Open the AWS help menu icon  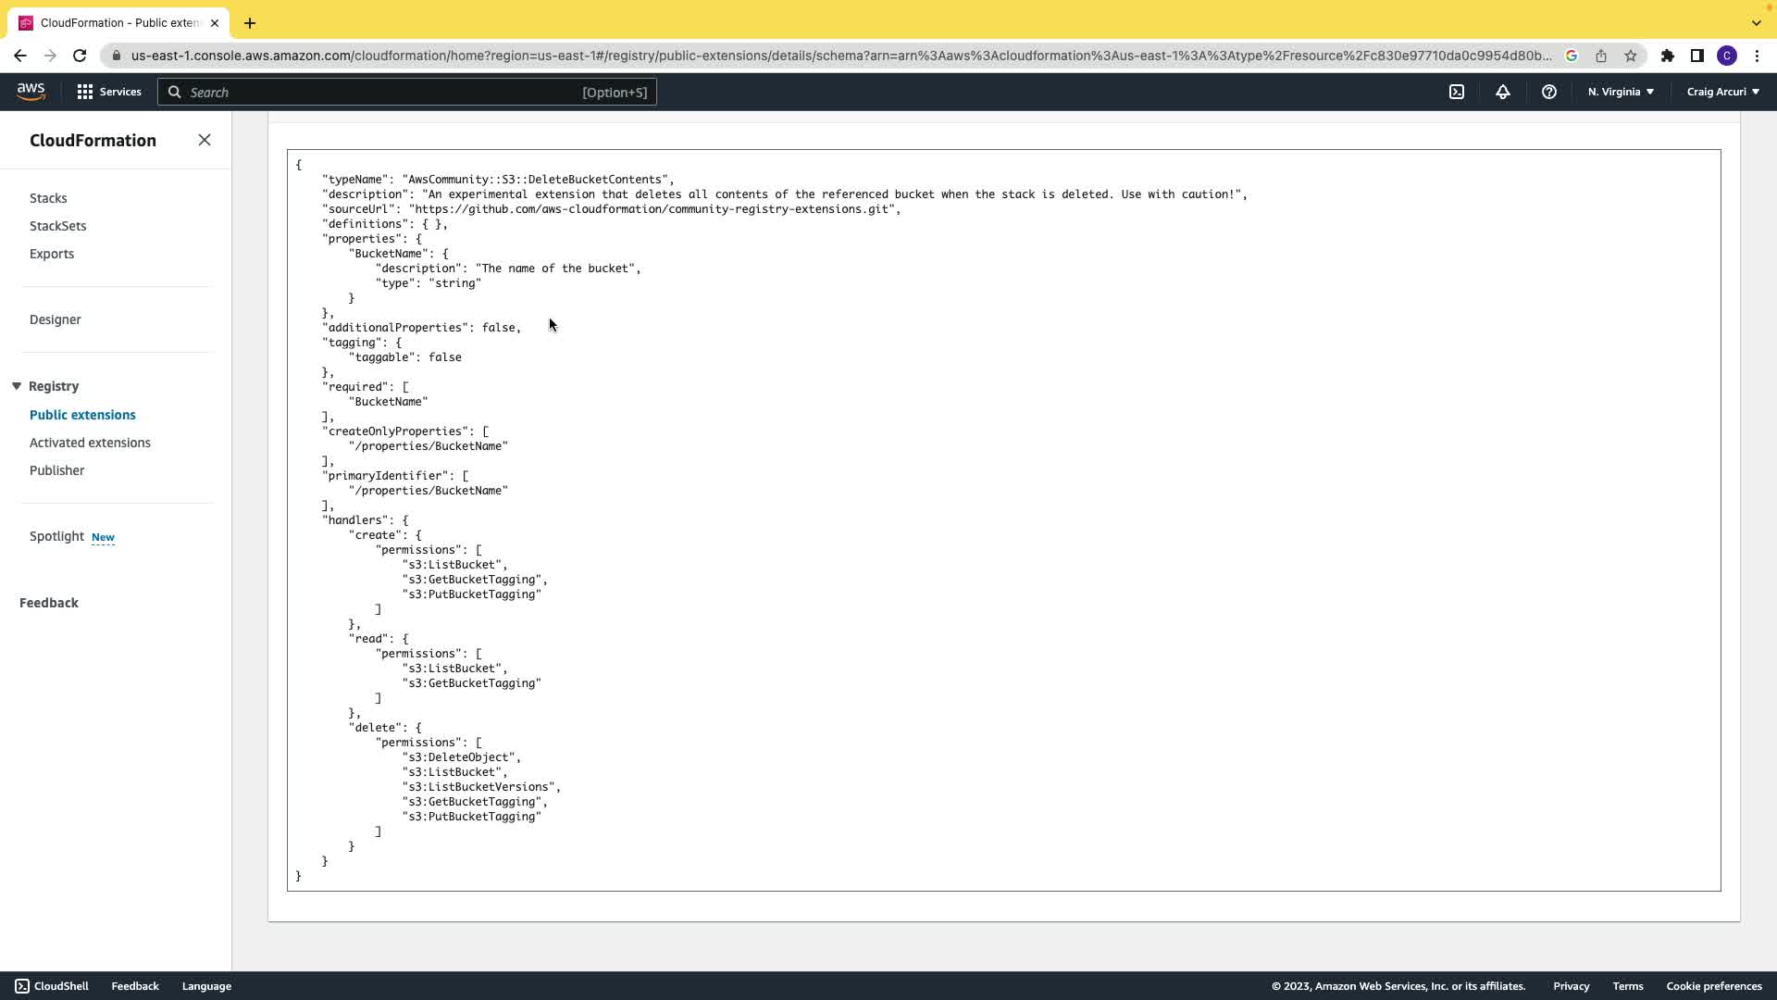pos(1549,92)
